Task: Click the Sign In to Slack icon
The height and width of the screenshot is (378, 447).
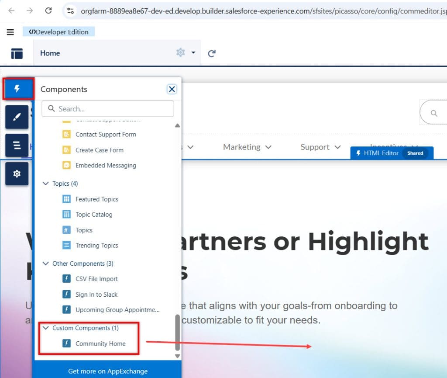Action: [66, 294]
